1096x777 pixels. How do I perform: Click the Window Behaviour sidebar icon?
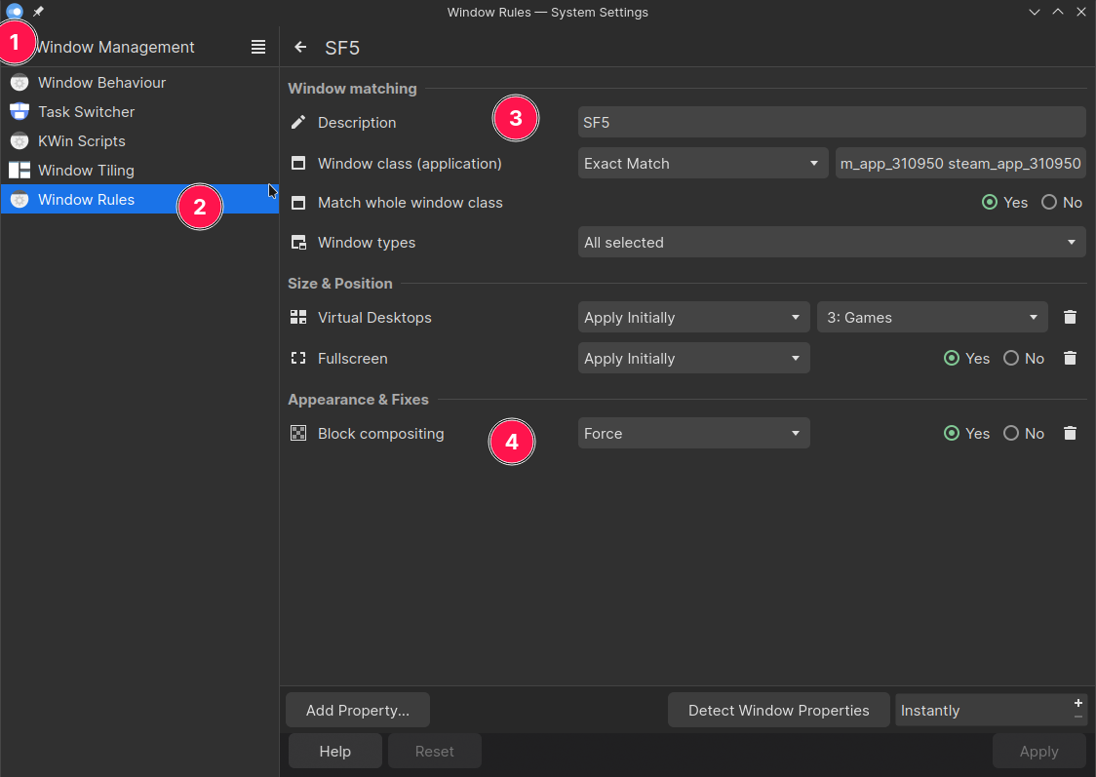(20, 83)
